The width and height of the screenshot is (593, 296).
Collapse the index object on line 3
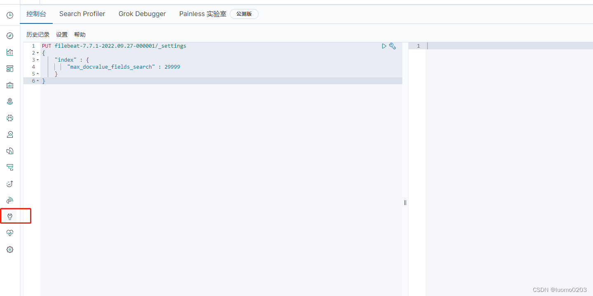tap(37, 60)
